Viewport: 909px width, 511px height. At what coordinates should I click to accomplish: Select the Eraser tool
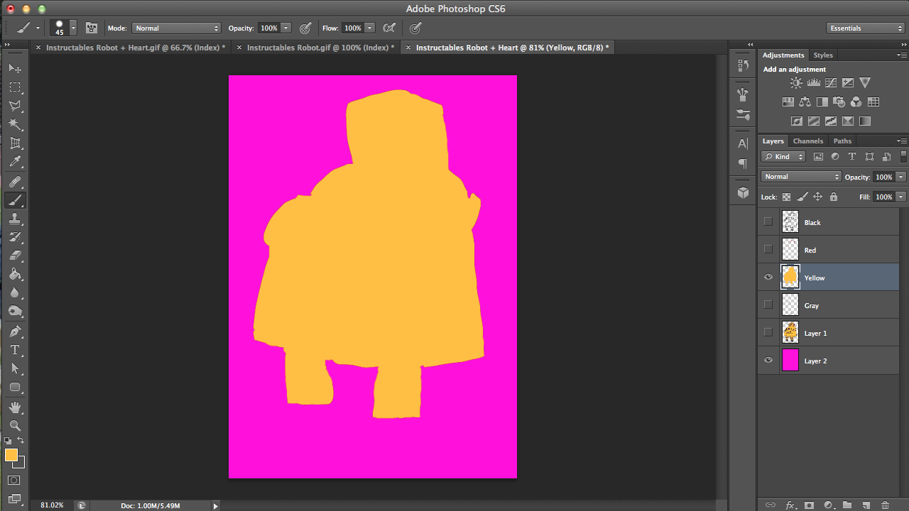[15, 255]
